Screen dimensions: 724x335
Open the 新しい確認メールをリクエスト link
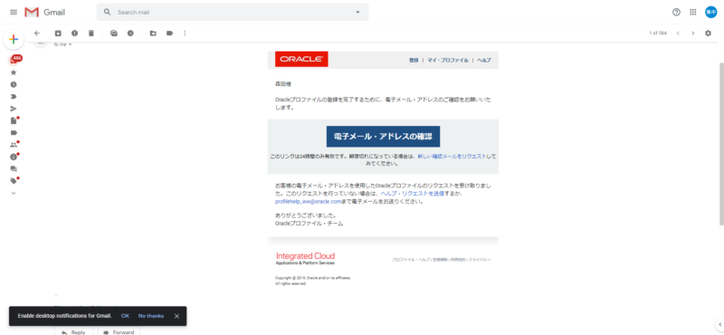coord(452,157)
